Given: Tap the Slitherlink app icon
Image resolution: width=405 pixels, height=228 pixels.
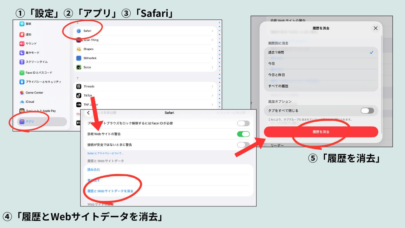Looking at the screenshot, I should tap(79, 58).
